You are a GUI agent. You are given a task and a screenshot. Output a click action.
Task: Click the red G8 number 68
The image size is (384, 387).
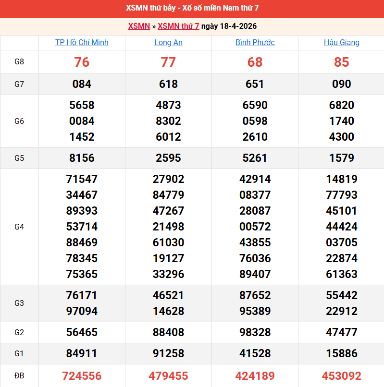255,62
